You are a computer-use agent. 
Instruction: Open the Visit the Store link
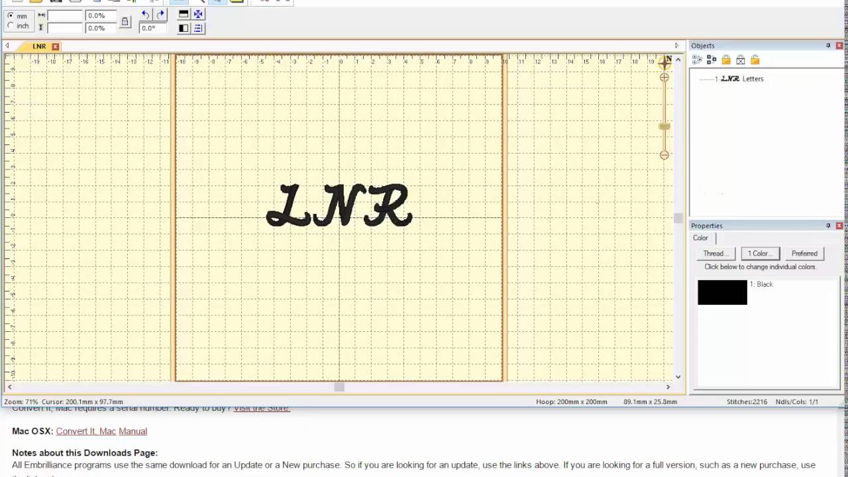point(262,409)
